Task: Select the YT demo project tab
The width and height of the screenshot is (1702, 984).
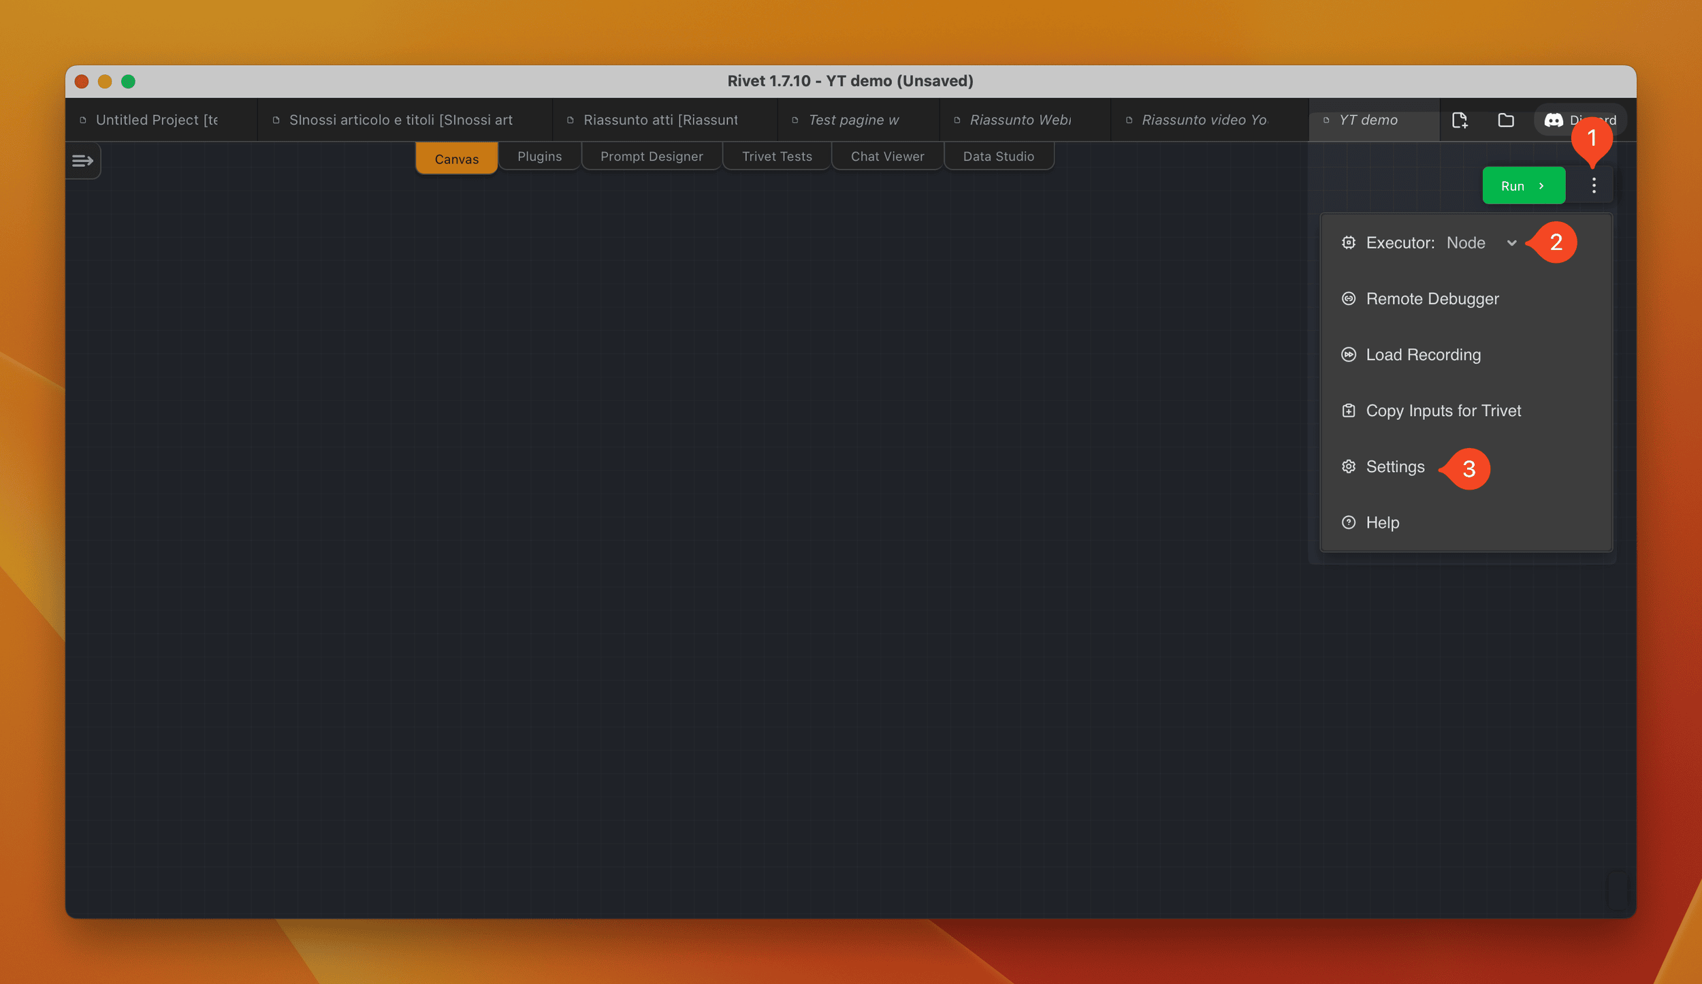Action: pos(1374,120)
